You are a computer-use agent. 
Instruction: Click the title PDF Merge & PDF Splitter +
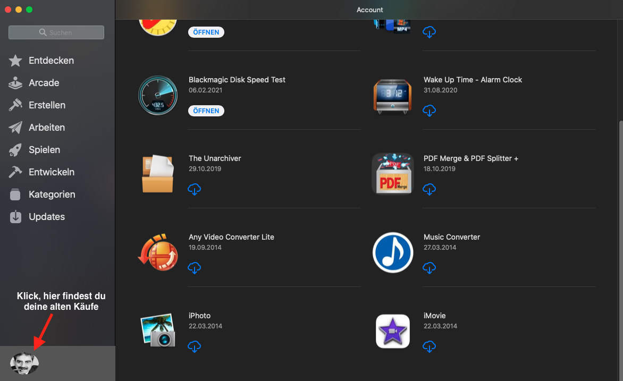click(471, 158)
